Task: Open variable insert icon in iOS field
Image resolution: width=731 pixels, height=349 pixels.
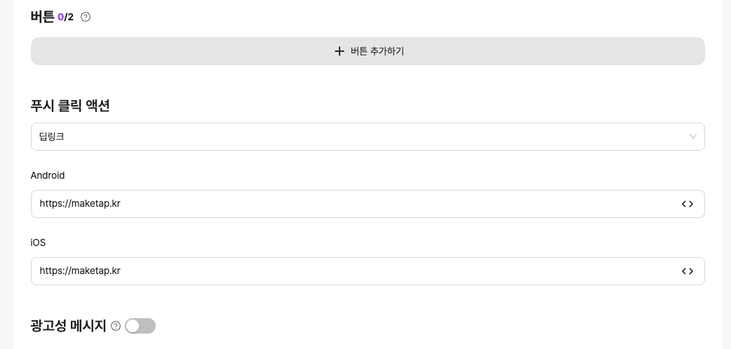Action: click(688, 271)
